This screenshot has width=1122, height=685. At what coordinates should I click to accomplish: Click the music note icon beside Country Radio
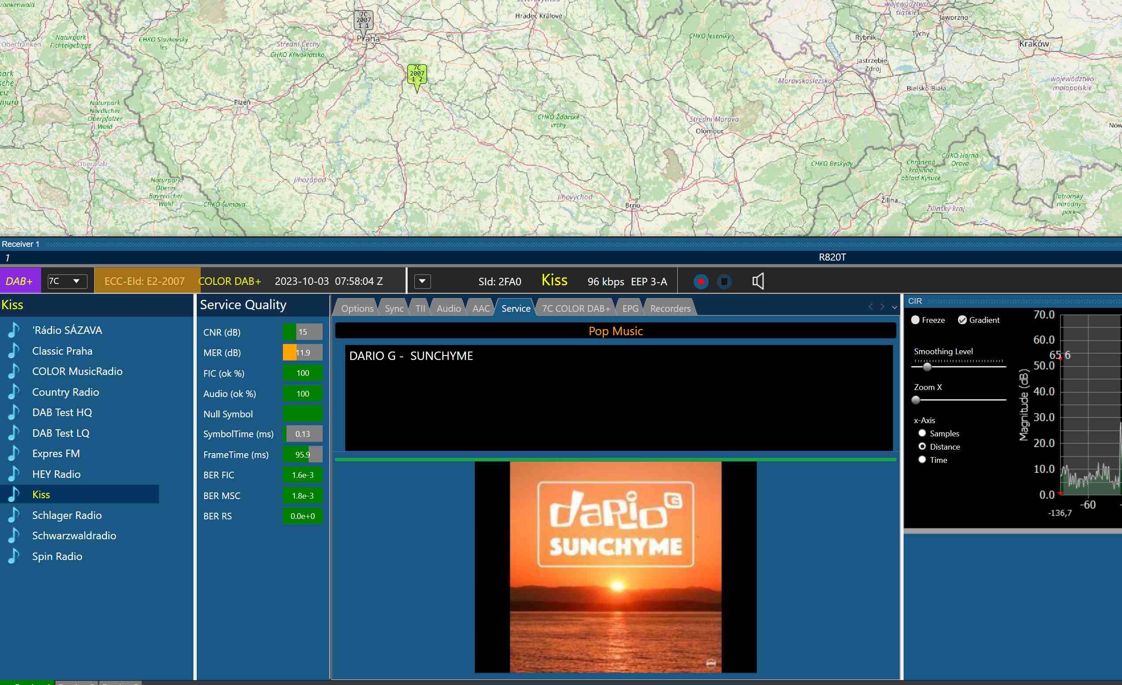[14, 392]
